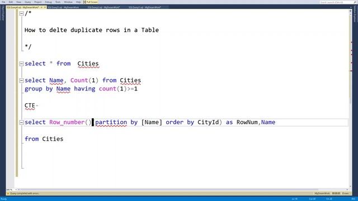Screen dimensions: 358x201
Task: Open the Tools menu
Action: pyautogui.click(x=58, y=2)
